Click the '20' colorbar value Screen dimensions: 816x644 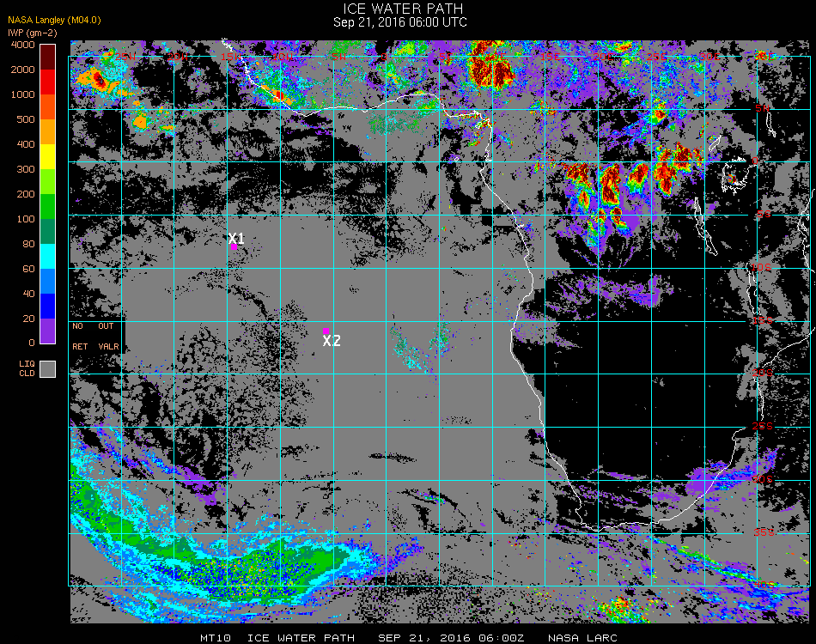pyautogui.click(x=28, y=319)
